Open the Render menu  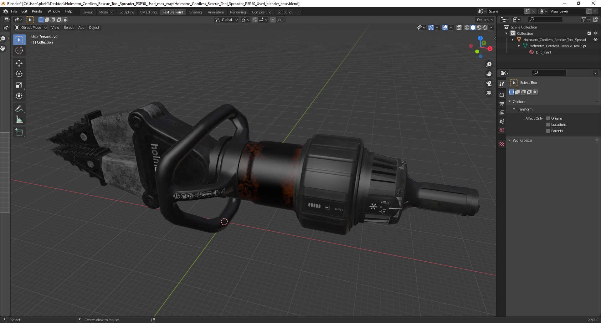point(37,11)
